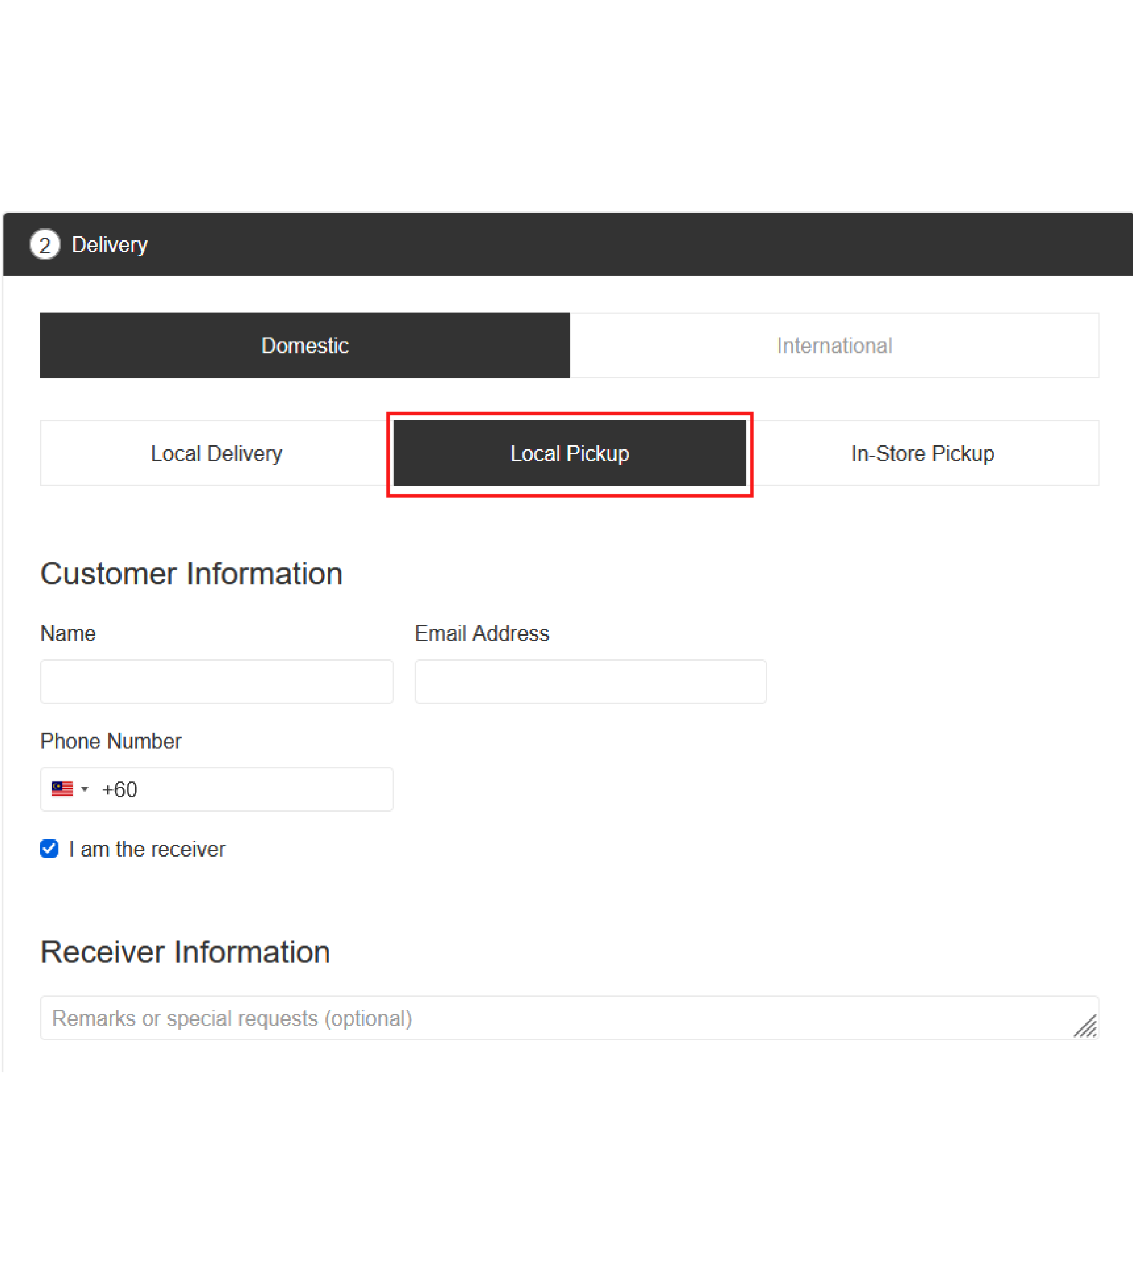Click the Delivery section header

(568, 245)
